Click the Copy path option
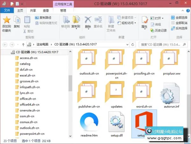The image size is (191, 144). [x=43, y=18]
